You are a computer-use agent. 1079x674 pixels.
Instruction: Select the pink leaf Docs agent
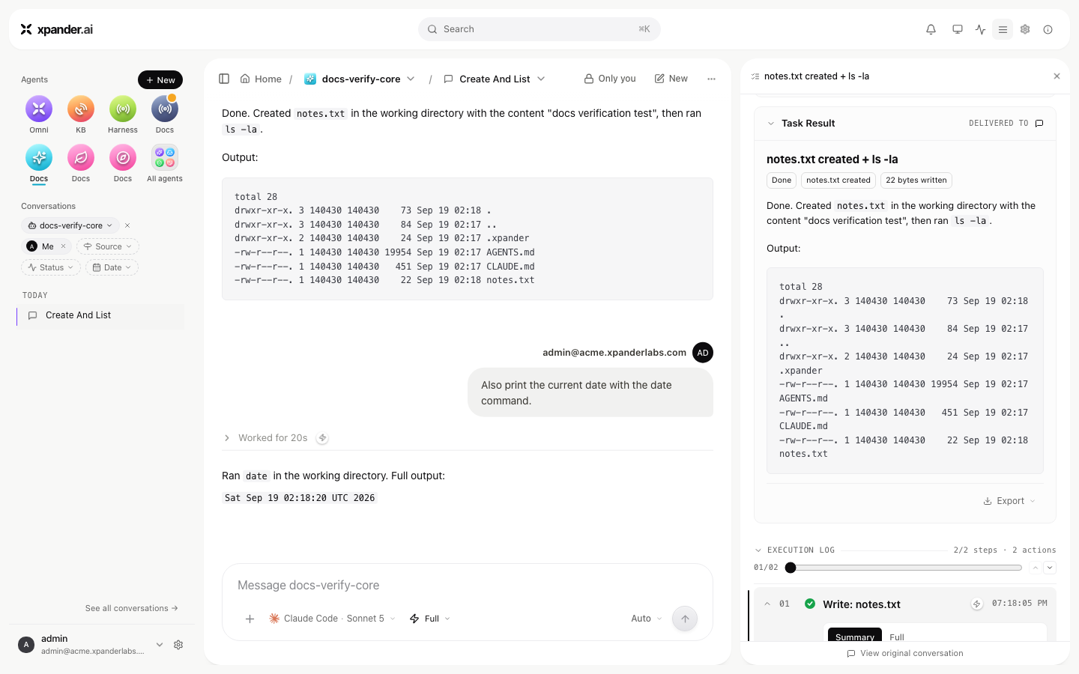click(81, 158)
